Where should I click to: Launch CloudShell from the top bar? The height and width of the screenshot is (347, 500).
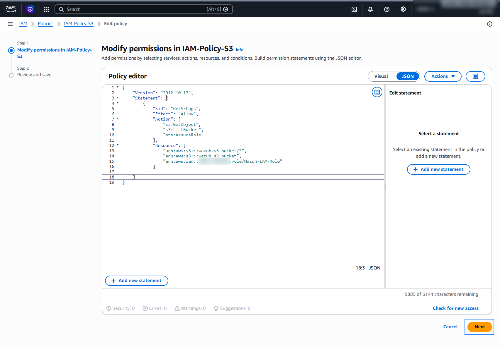354,9
